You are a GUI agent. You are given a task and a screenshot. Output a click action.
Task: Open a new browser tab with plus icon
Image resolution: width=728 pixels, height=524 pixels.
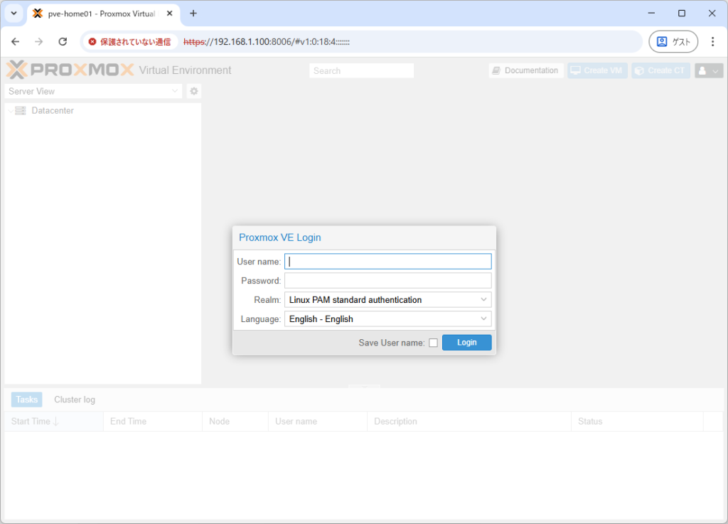coord(193,14)
